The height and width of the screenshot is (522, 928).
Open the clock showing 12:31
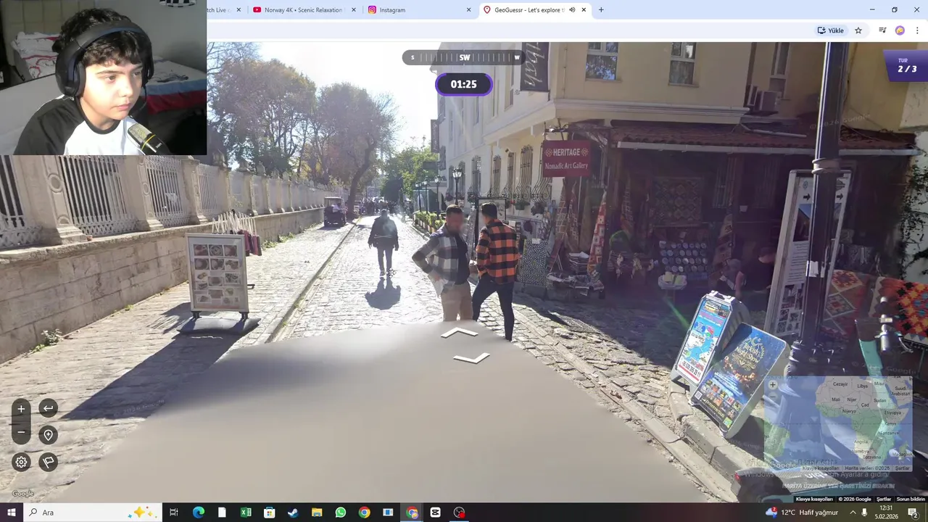[x=885, y=513]
